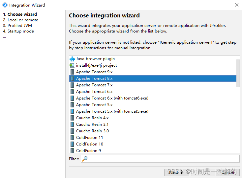Pick Caucho Resin 3.1 from the list

pyautogui.click(x=153, y=124)
